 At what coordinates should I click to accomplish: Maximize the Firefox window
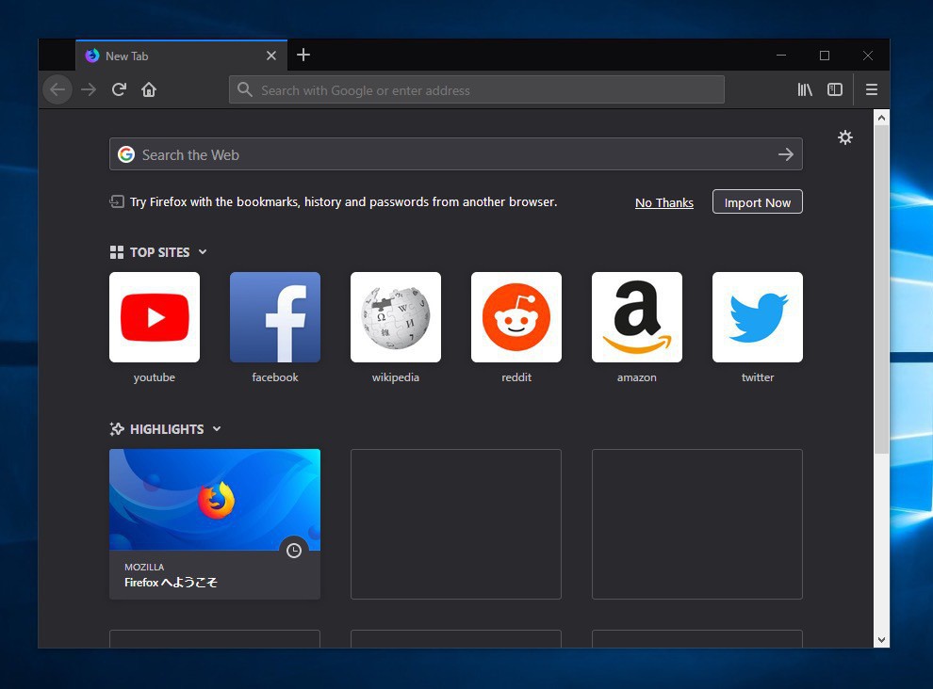pos(825,56)
